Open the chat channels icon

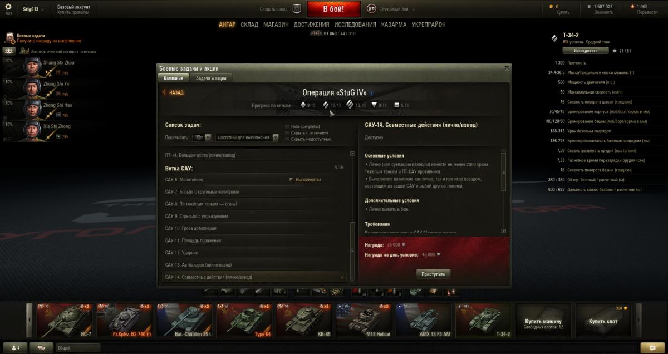[x=41, y=348]
